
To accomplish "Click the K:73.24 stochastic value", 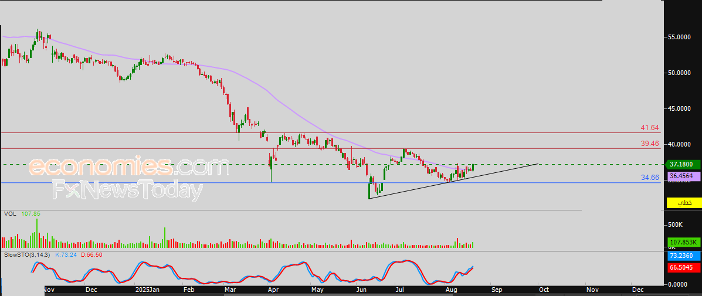I will pyautogui.click(x=66, y=254).
